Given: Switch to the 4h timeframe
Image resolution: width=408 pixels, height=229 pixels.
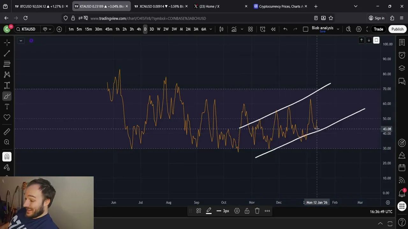Looking at the screenshot, I should pos(139,29).
